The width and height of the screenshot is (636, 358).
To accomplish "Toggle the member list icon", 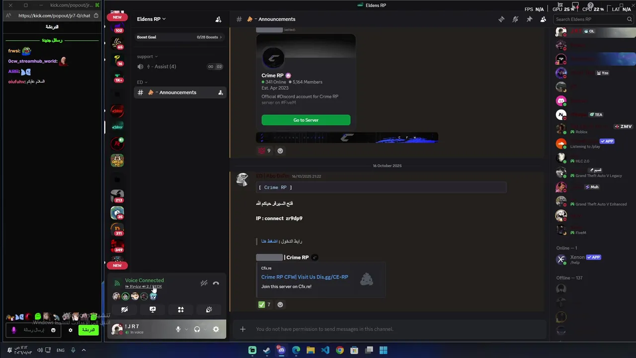I will point(543,19).
